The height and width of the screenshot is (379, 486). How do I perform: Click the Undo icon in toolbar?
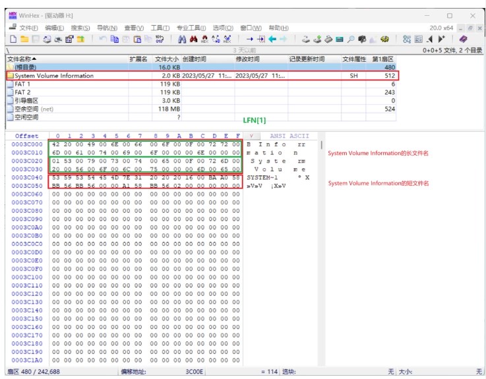[x=104, y=39]
